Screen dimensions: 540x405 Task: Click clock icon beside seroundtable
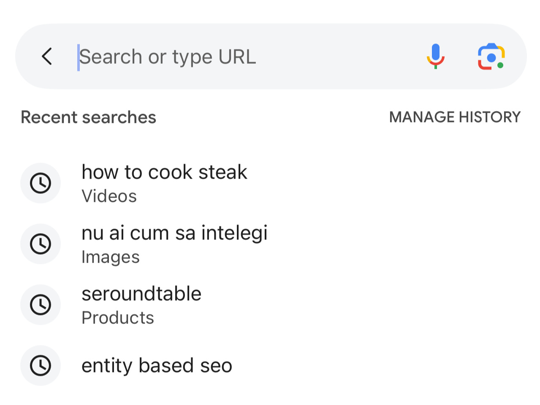tap(41, 304)
